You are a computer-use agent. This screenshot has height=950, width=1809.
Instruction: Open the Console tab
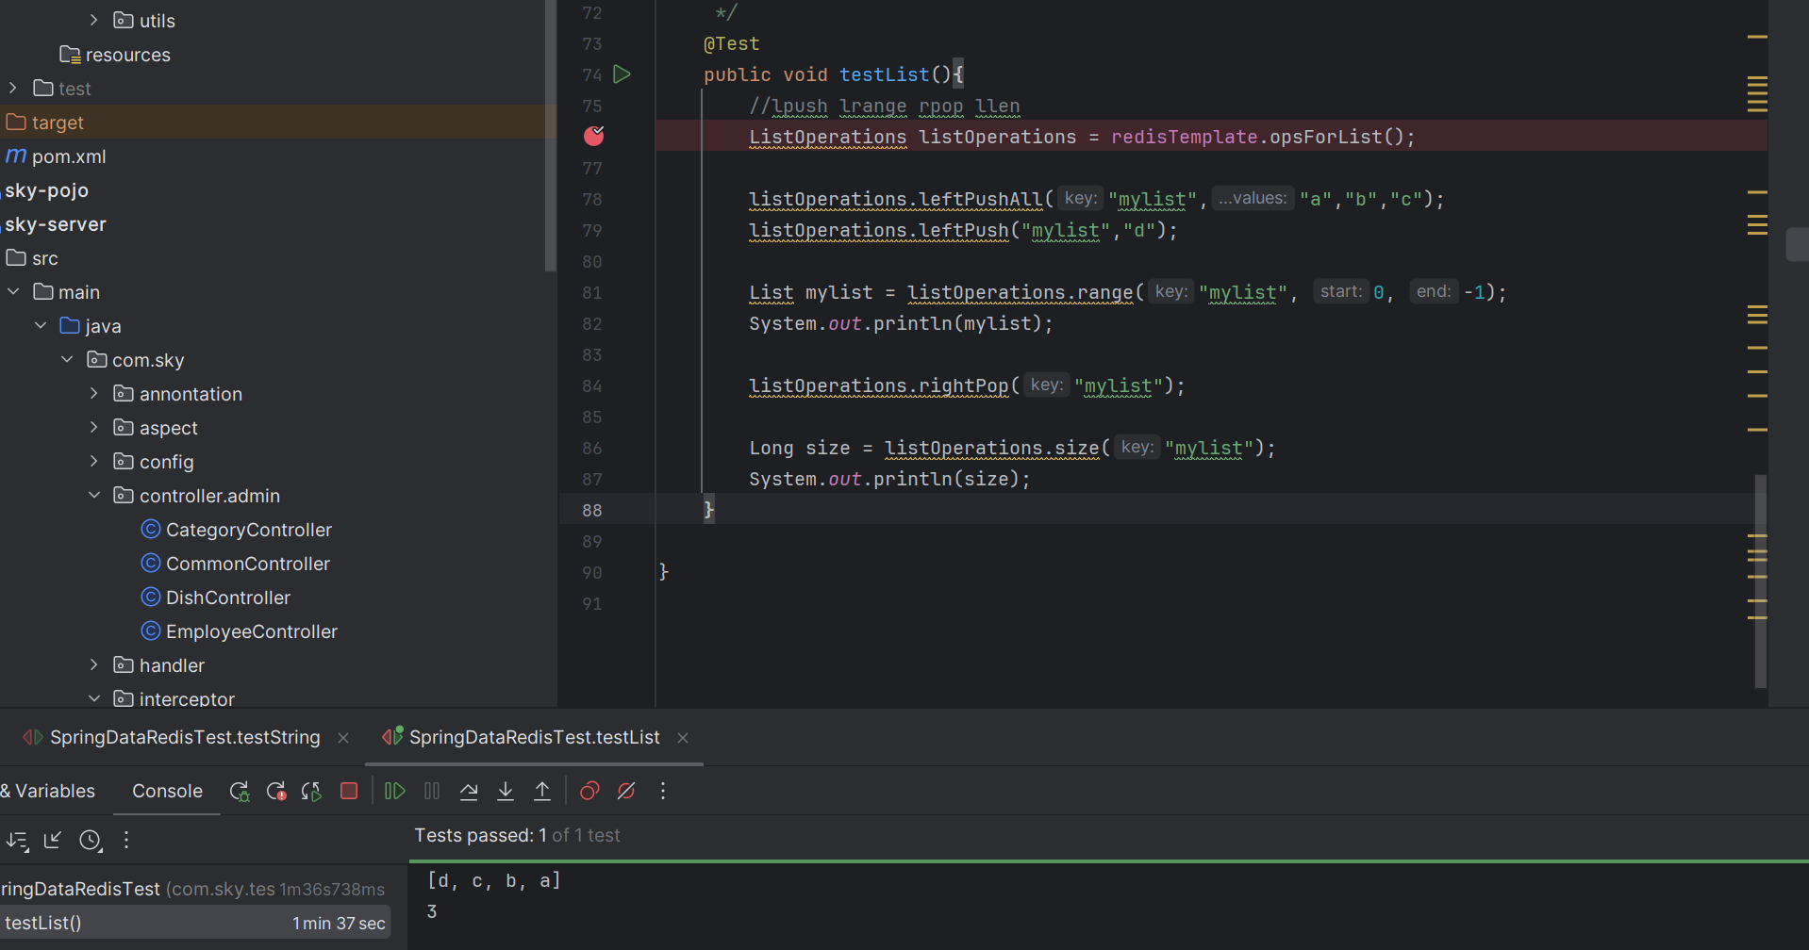pos(167,792)
